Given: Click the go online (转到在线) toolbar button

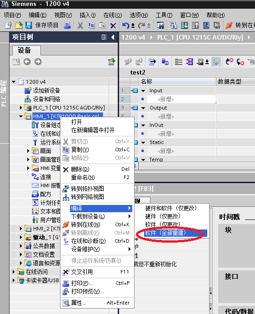Looking at the screenshot, I should point(240,25).
